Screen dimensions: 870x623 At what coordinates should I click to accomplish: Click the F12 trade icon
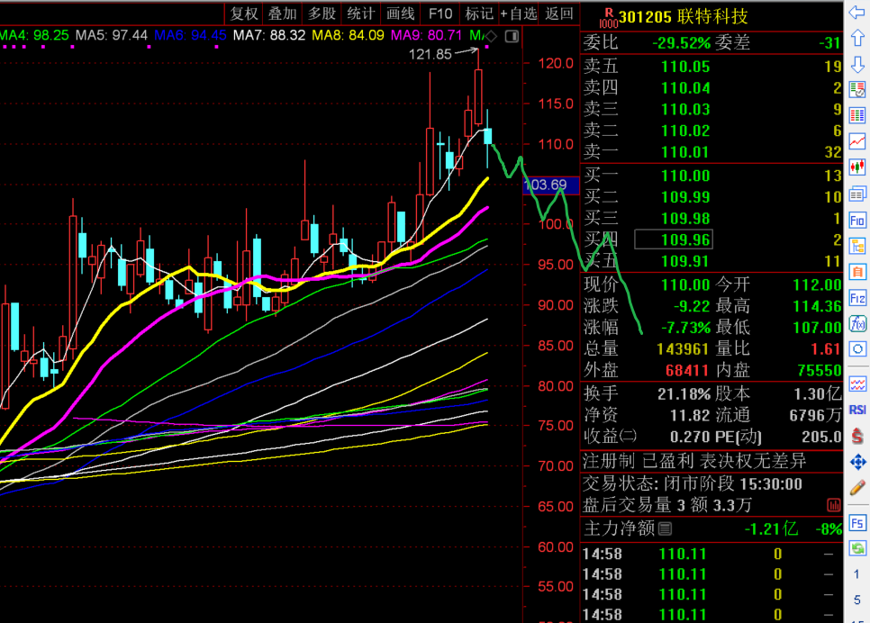(857, 299)
